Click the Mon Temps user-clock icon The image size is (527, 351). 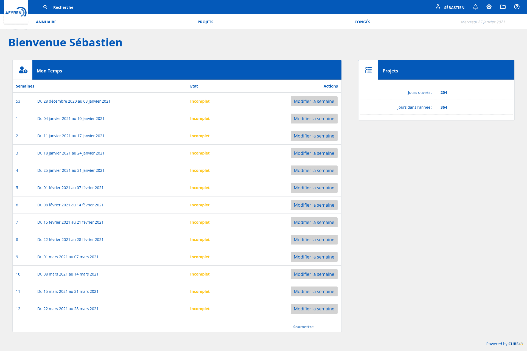[23, 70]
